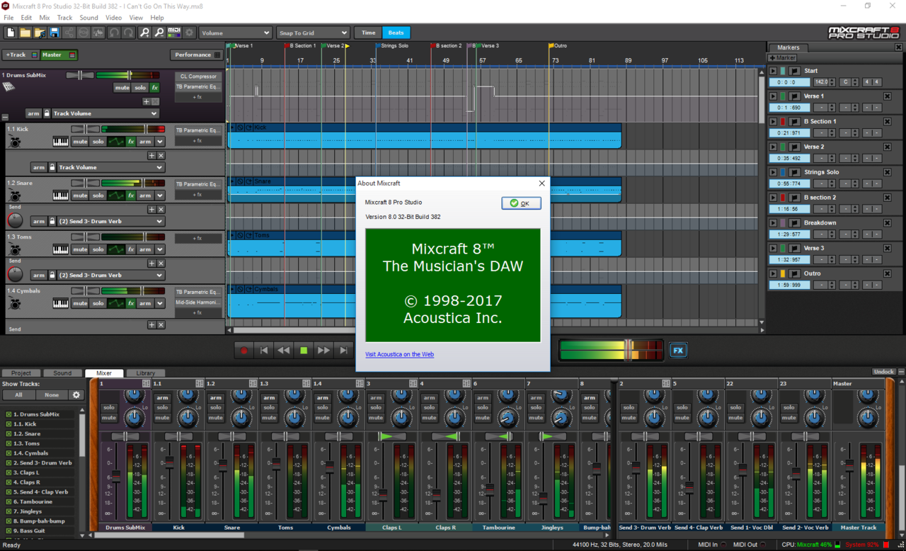Image resolution: width=906 pixels, height=551 pixels.
Task: Toggle the master FX button beside the meter
Action: 678,351
